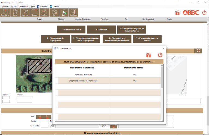Image resolution: width=209 pixels, height=135 pixels.
Task: Click the Numéro input field
Action: click(x=45, y=121)
